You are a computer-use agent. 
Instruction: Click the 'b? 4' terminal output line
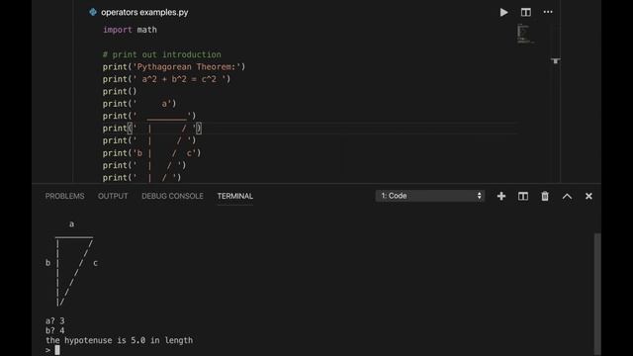point(55,330)
